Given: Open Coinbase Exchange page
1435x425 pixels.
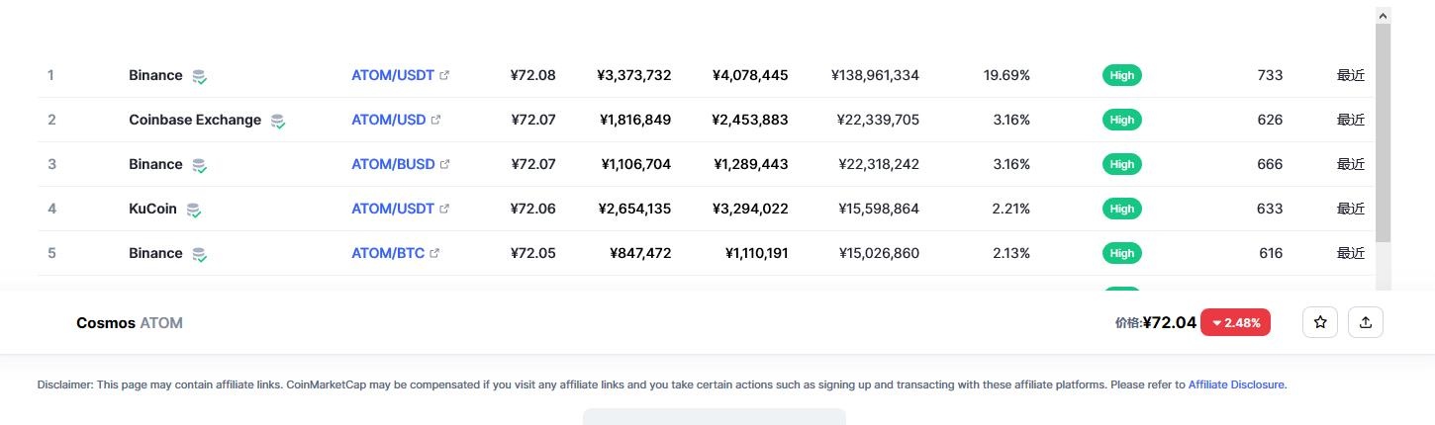Looking at the screenshot, I should 195,120.
